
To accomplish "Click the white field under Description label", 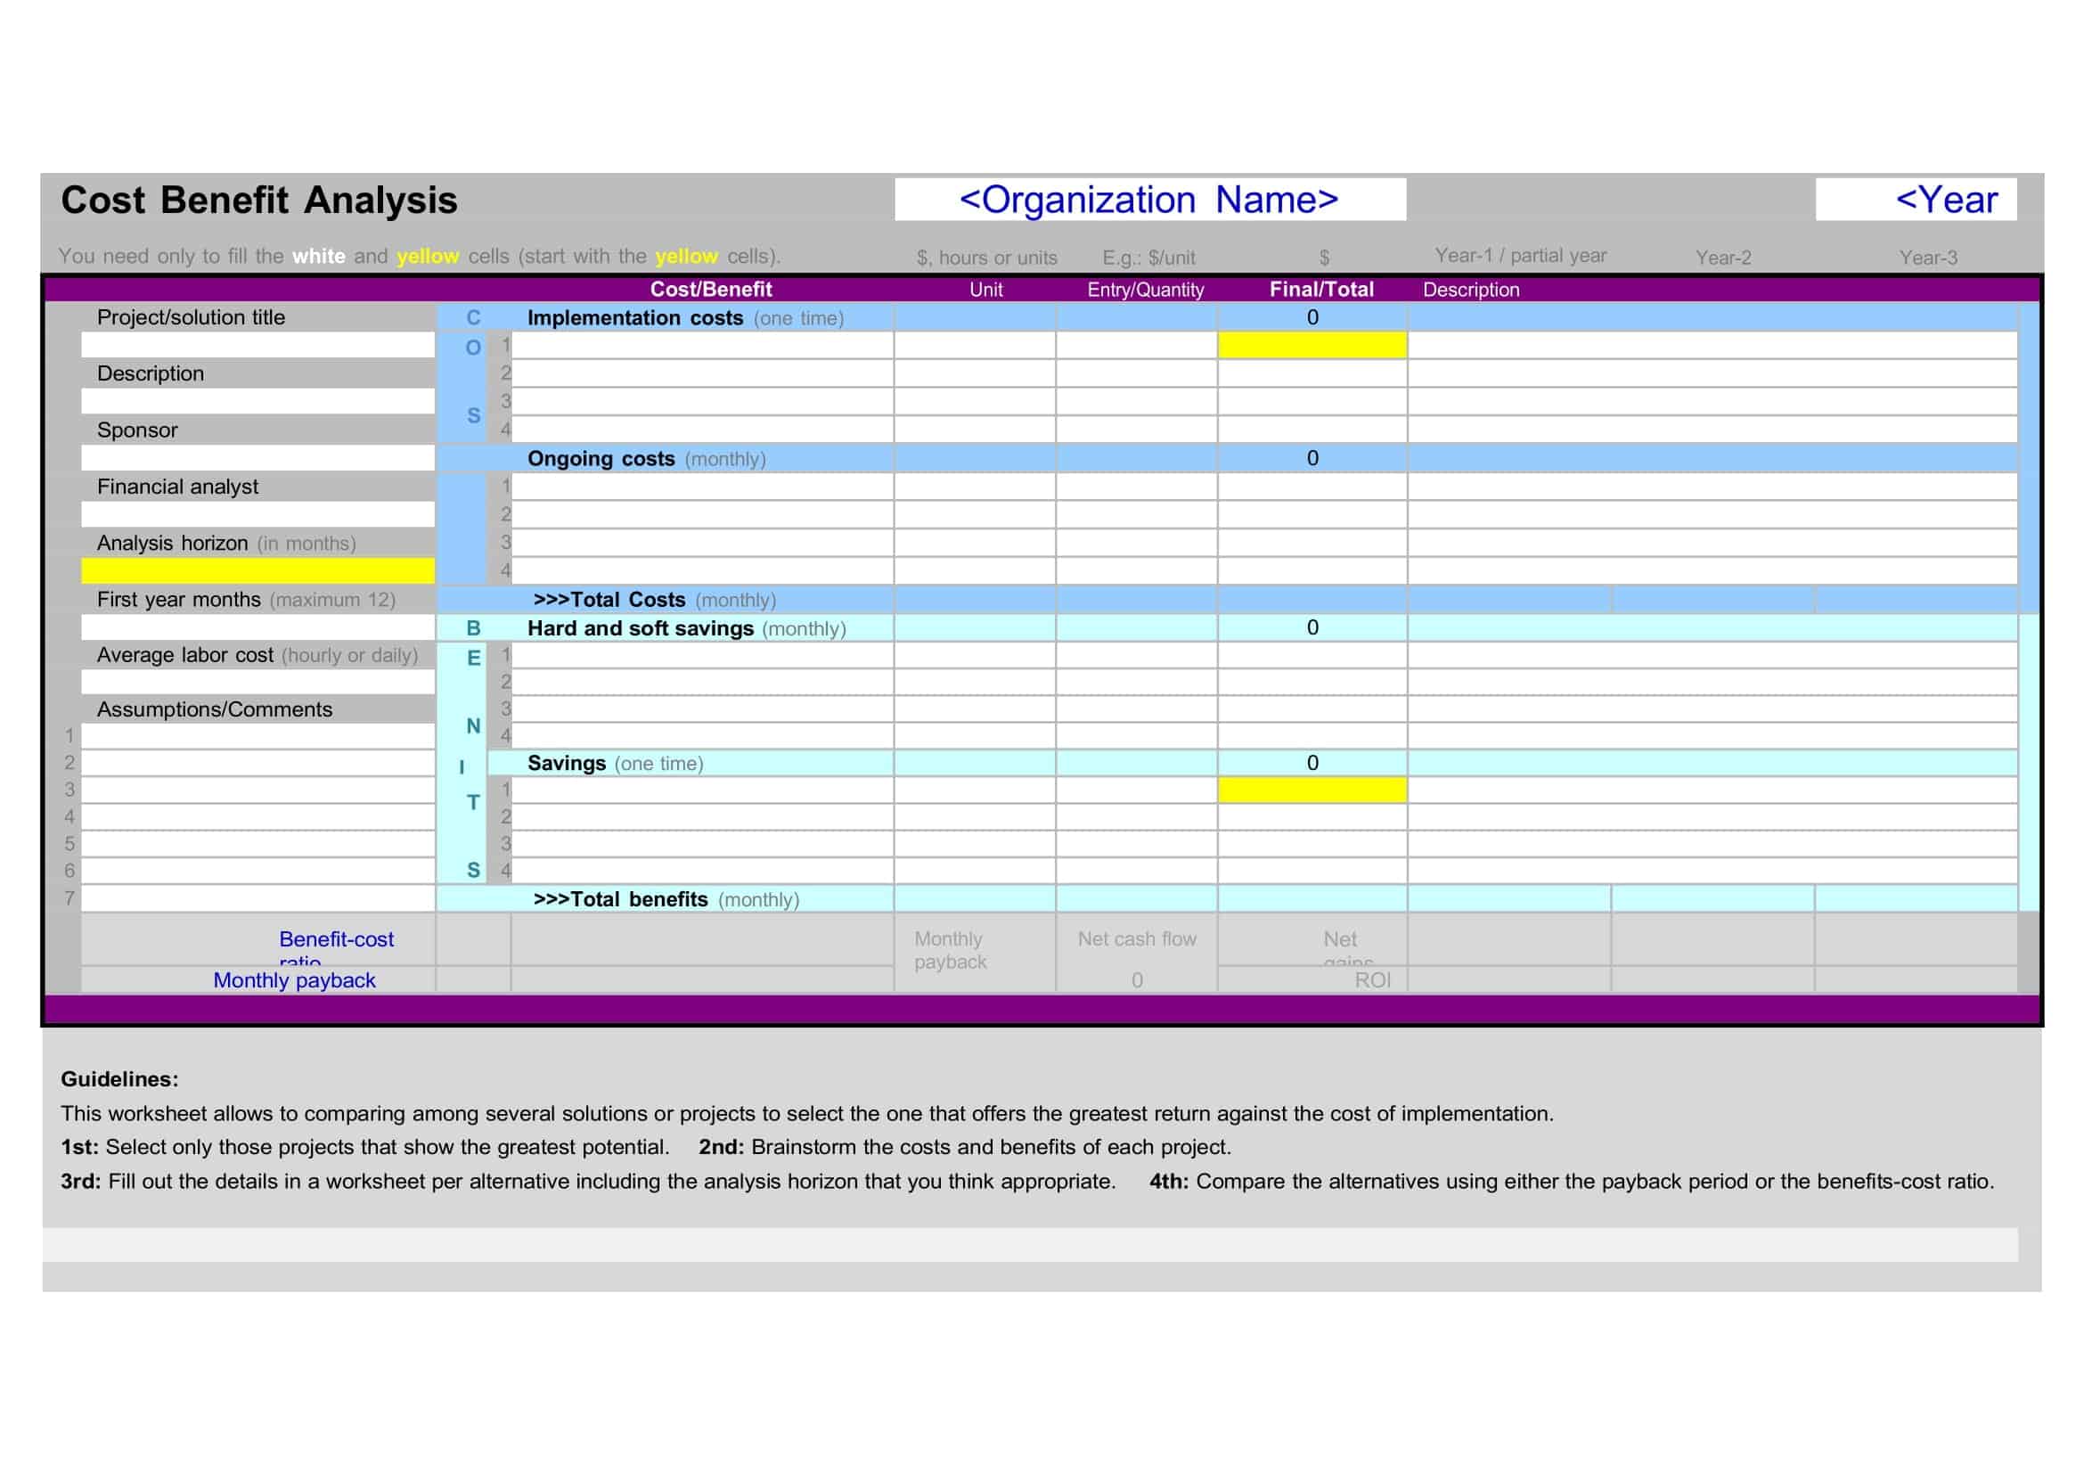I will tap(257, 401).
